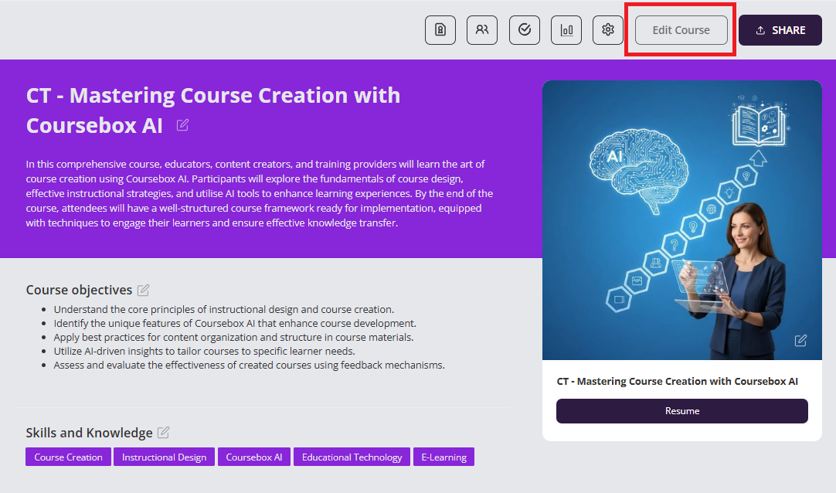The width and height of the screenshot is (836, 493).
Task: Open course settings gear icon
Action: tap(608, 30)
